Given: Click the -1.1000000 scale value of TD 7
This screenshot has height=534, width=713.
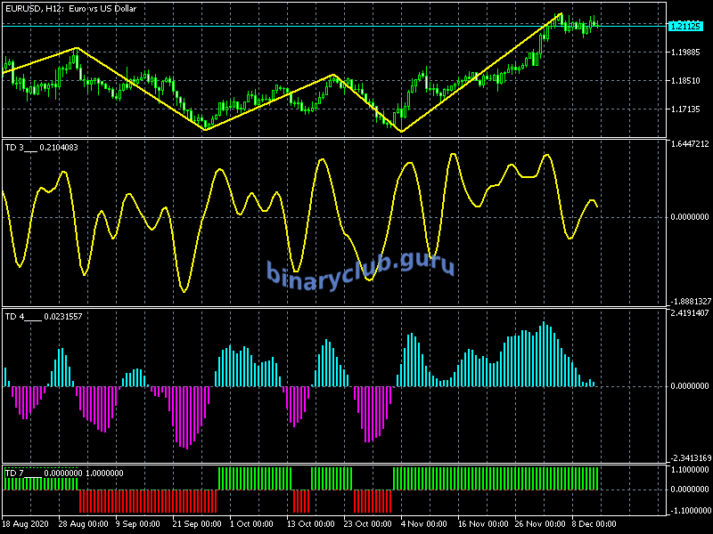Looking at the screenshot, I should [688, 510].
